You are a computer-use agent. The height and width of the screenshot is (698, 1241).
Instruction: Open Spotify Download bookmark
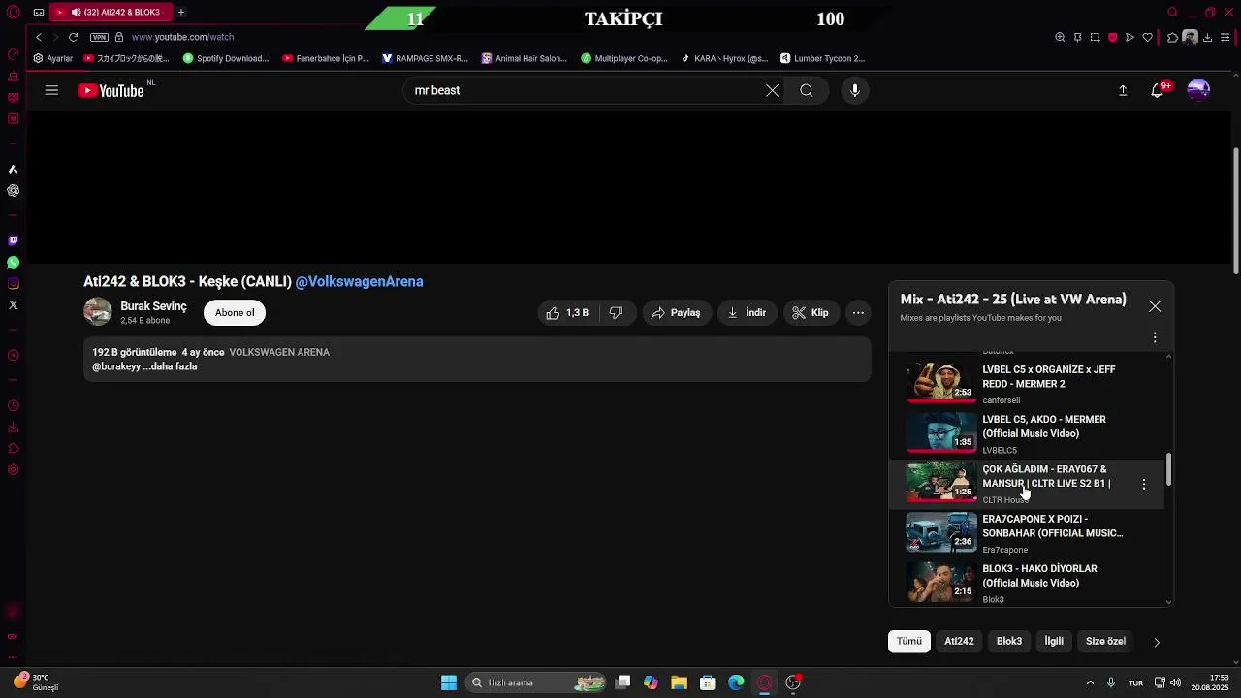(x=226, y=58)
